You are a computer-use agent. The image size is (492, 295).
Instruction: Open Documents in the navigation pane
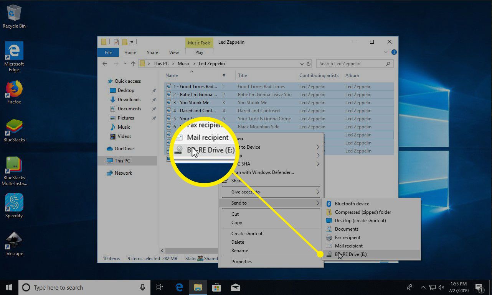(x=129, y=109)
